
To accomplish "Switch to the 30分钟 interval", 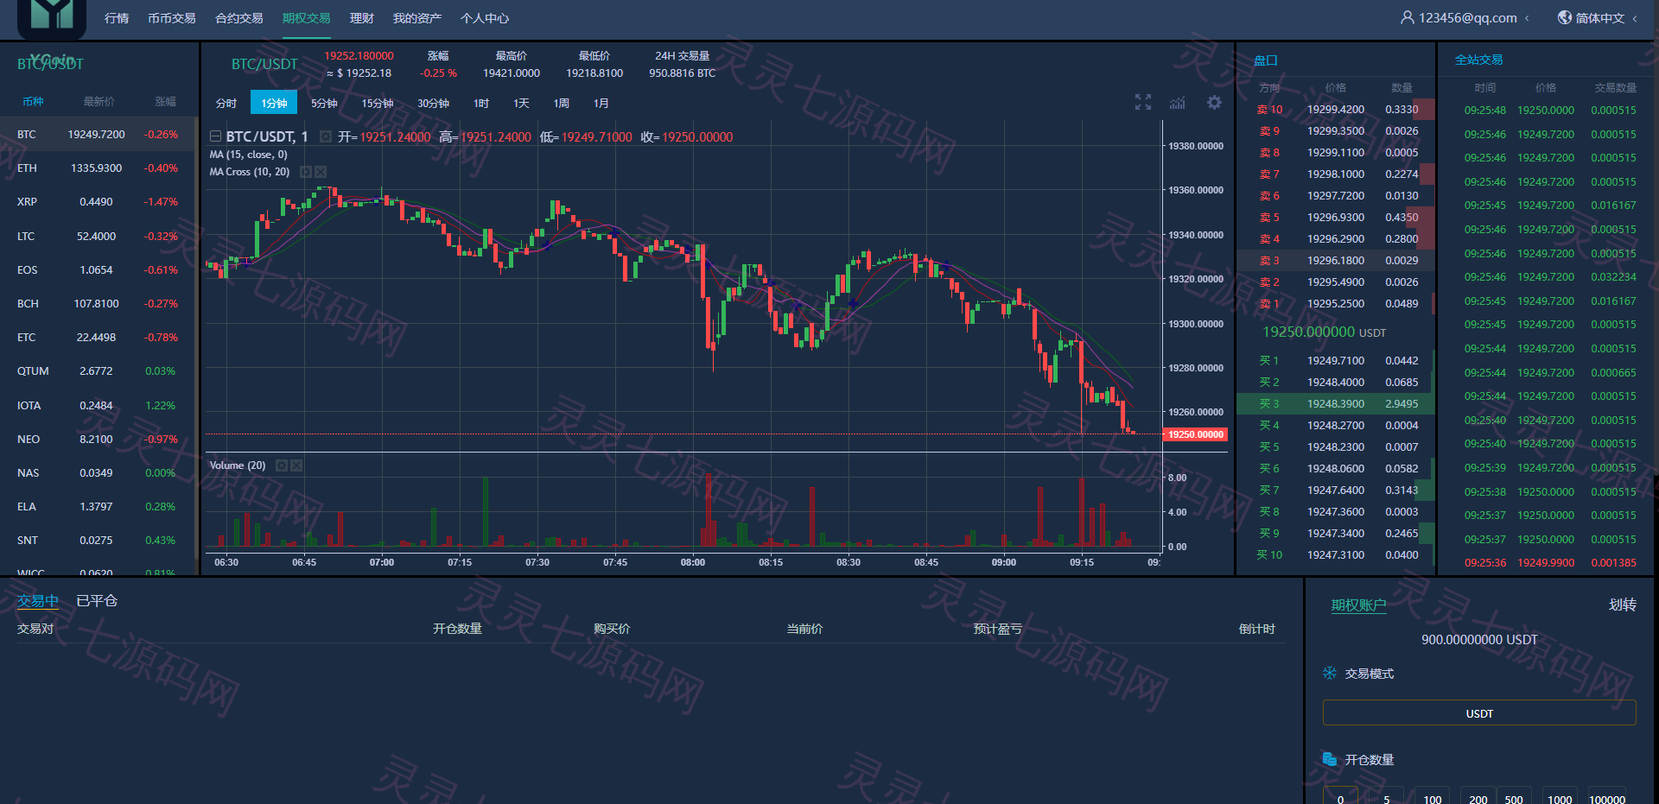I will pos(433,103).
